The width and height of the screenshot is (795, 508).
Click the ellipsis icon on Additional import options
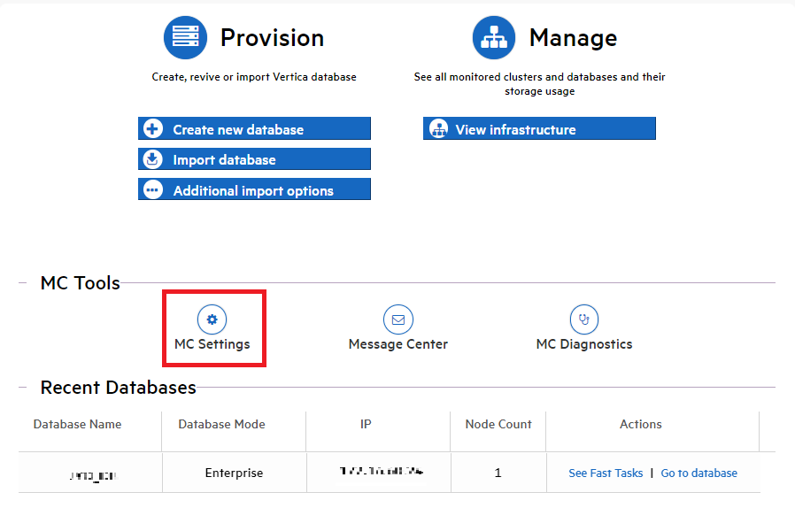[153, 190]
